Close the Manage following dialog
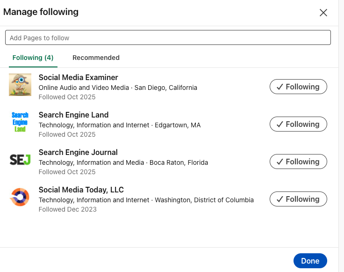The width and height of the screenshot is (344, 272). (323, 13)
